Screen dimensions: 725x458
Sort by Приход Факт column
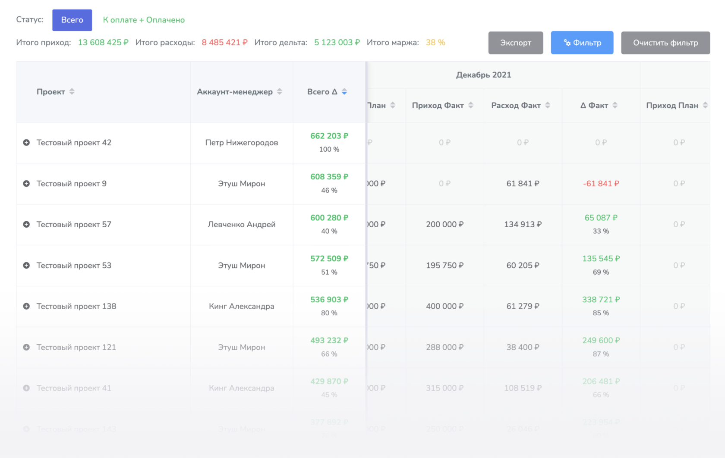[x=470, y=105]
